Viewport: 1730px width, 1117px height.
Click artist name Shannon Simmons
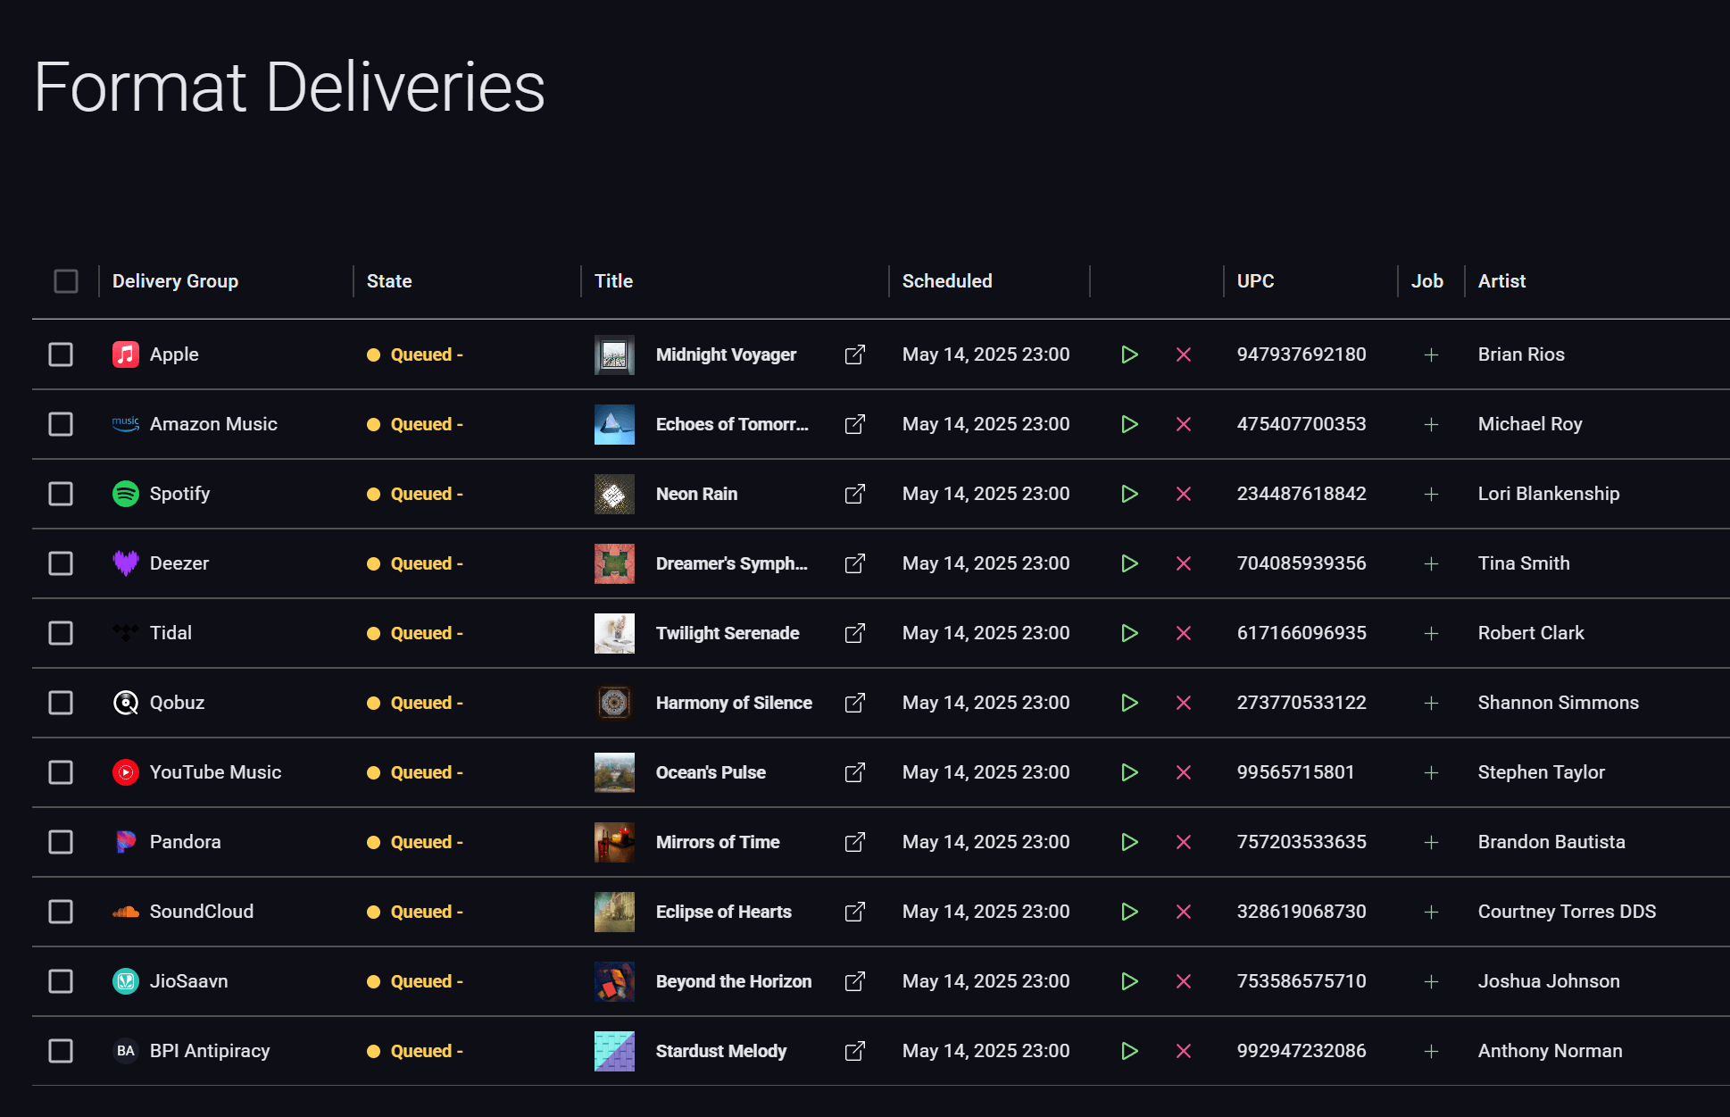click(x=1559, y=703)
